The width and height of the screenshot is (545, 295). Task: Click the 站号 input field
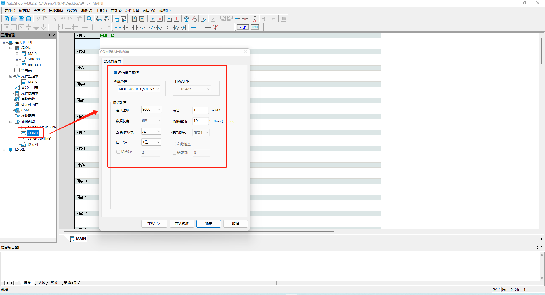coord(200,110)
